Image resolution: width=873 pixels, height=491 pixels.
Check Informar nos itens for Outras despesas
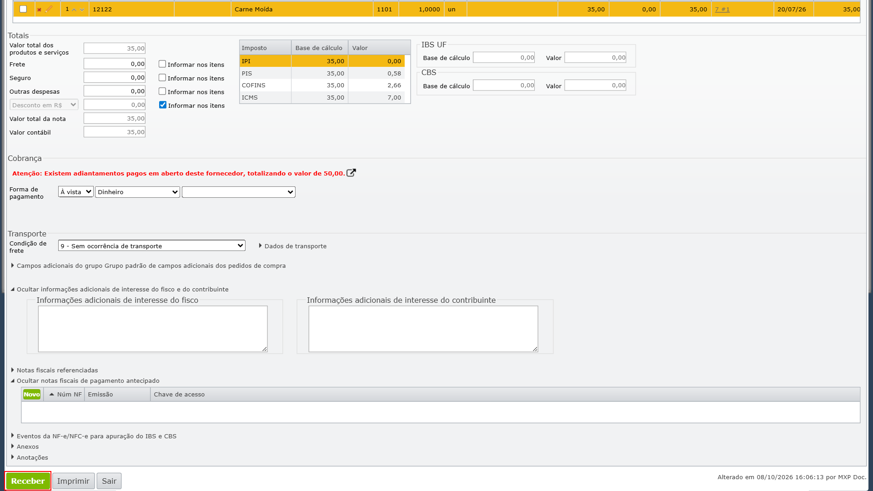(162, 91)
